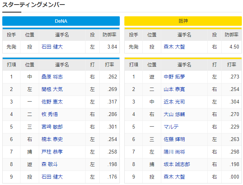Open player link 森 敬斗
Viewport: 243px width, 185px height.
click(x=49, y=164)
